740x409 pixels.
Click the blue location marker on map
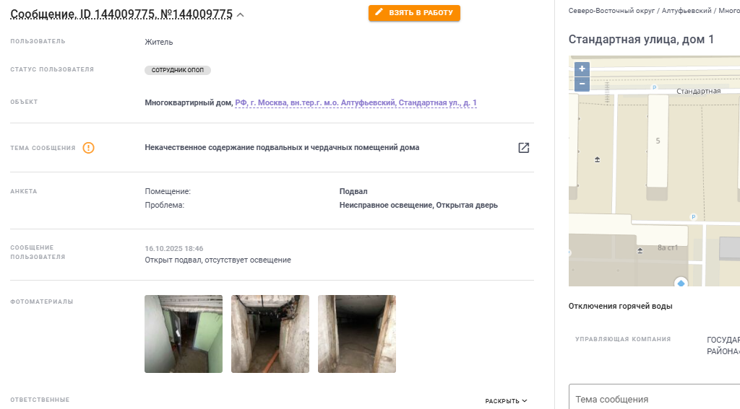coord(681,283)
